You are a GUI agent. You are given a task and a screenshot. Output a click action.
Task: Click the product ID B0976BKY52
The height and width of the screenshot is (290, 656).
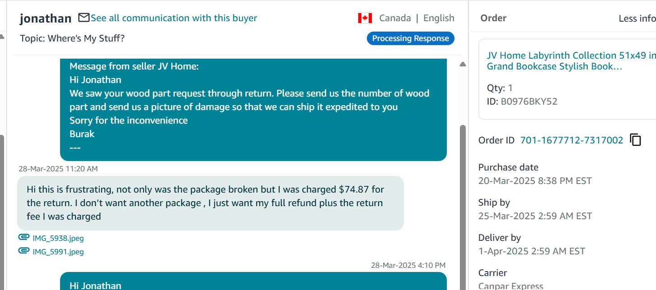(529, 101)
